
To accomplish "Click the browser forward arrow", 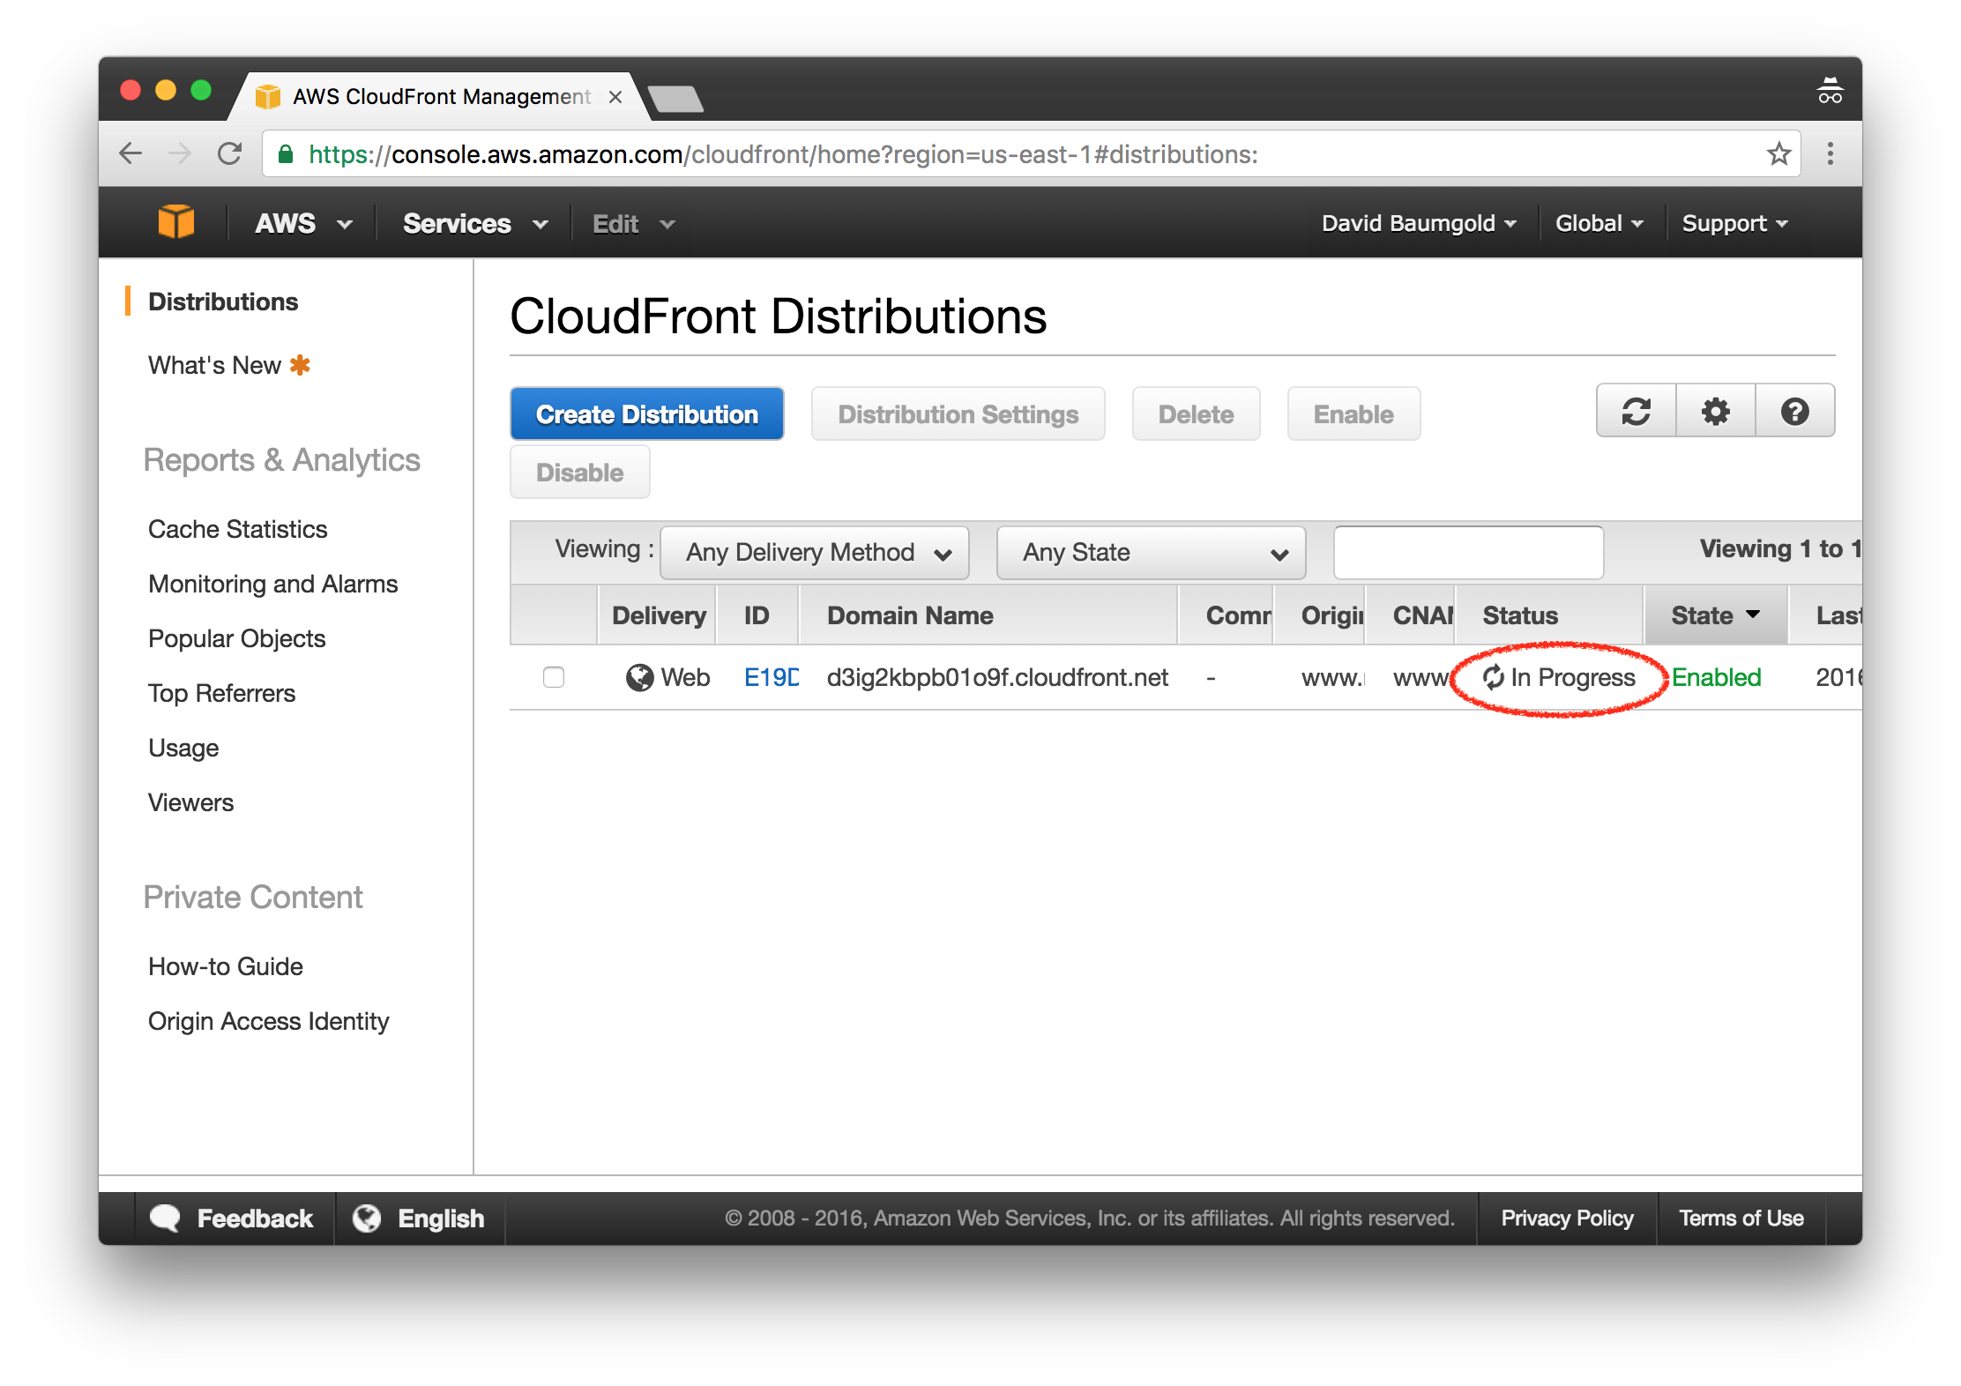I will 180,153.
